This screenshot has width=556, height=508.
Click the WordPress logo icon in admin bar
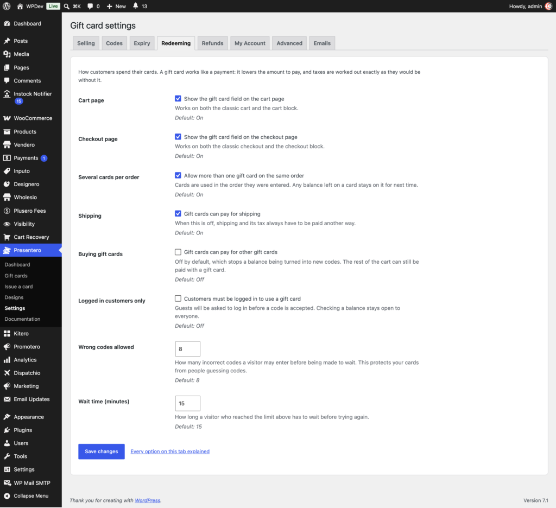click(x=7, y=6)
